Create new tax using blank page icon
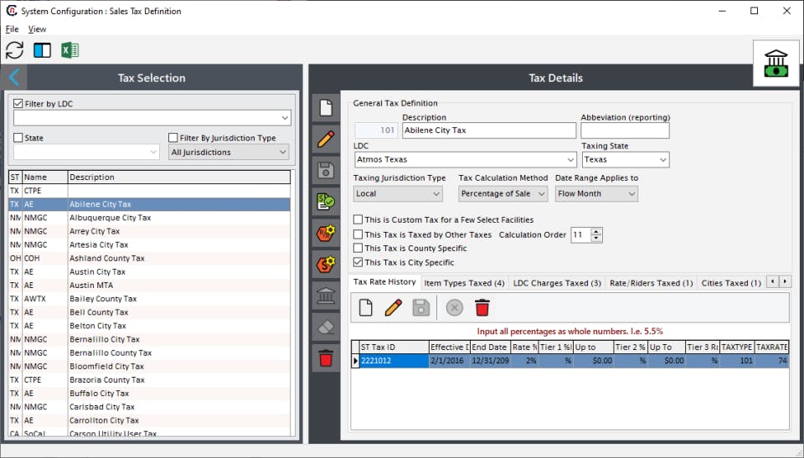The width and height of the screenshot is (804, 458). click(x=326, y=108)
